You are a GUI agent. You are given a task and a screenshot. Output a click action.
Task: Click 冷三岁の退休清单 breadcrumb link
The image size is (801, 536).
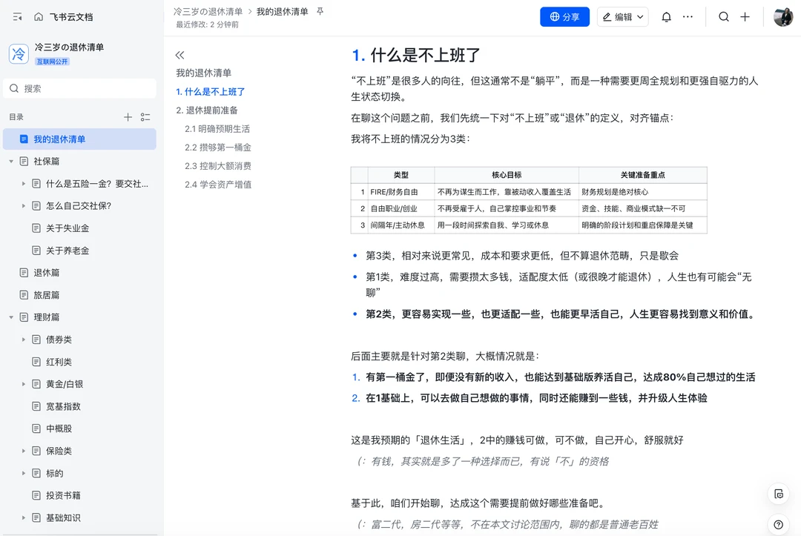208,11
